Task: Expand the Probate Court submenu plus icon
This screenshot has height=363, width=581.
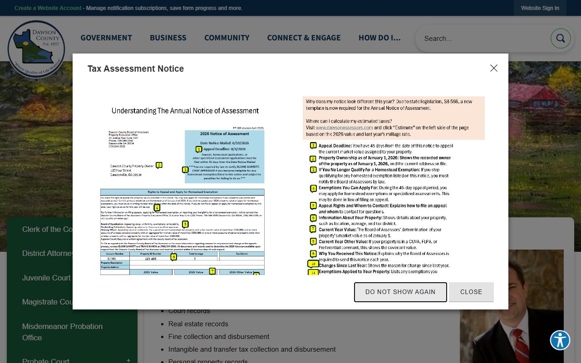Action: coord(128,360)
